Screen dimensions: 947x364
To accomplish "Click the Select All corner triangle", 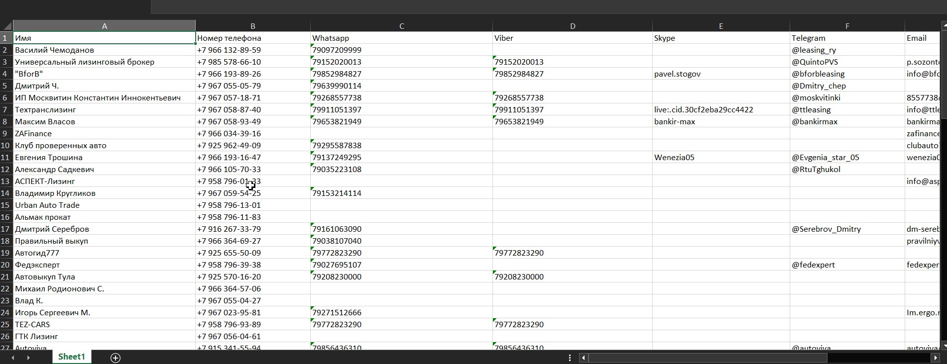I will click(6, 26).
